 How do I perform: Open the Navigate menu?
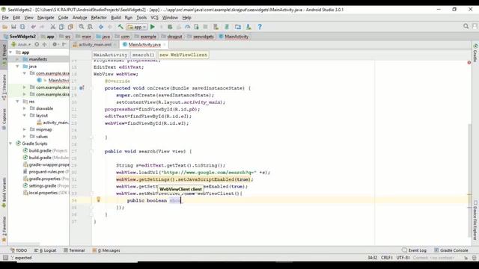point(46,18)
